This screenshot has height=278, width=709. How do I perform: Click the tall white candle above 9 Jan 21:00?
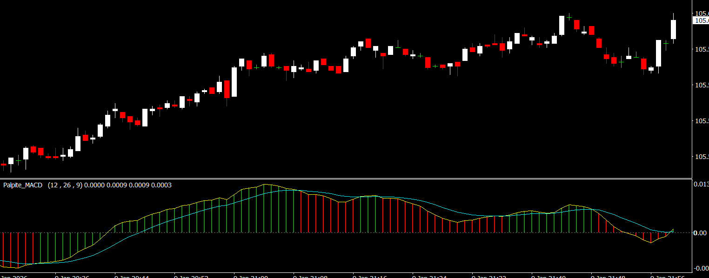coord(234,82)
